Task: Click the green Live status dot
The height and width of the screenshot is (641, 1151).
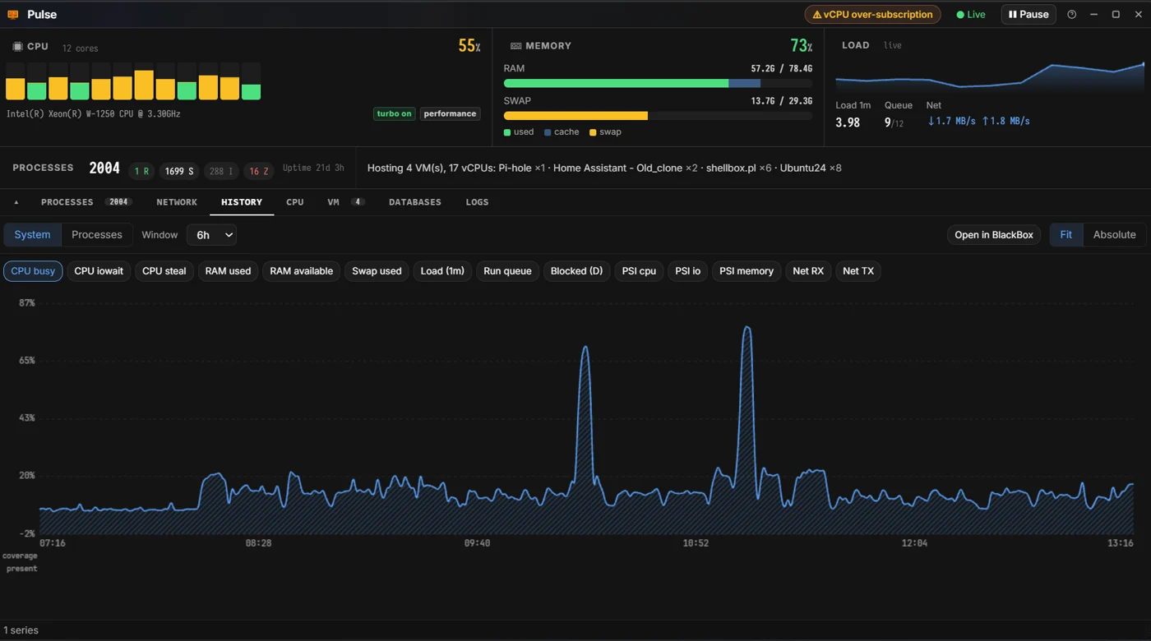Action: 960,15
